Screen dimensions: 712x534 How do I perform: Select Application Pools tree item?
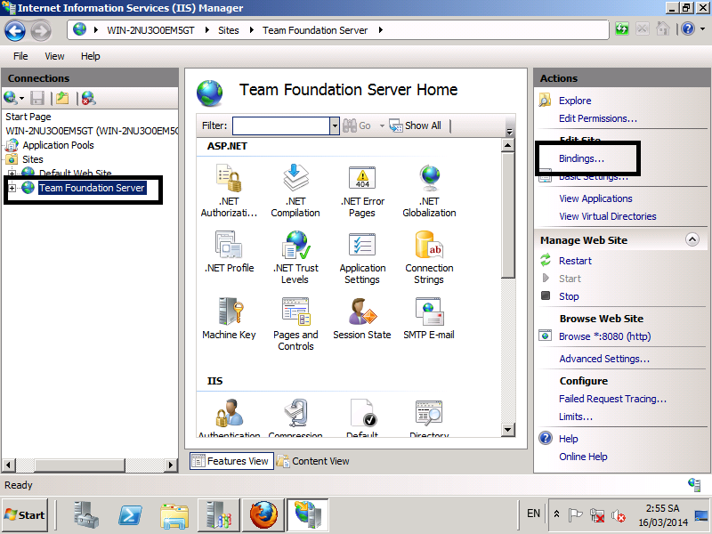[58, 145]
